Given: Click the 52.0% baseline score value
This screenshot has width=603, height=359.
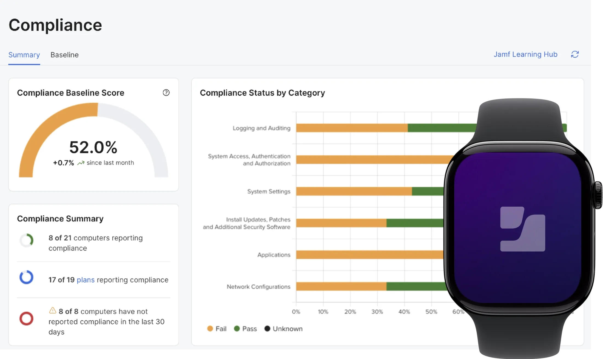Looking at the screenshot, I should (x=93, y=147).
